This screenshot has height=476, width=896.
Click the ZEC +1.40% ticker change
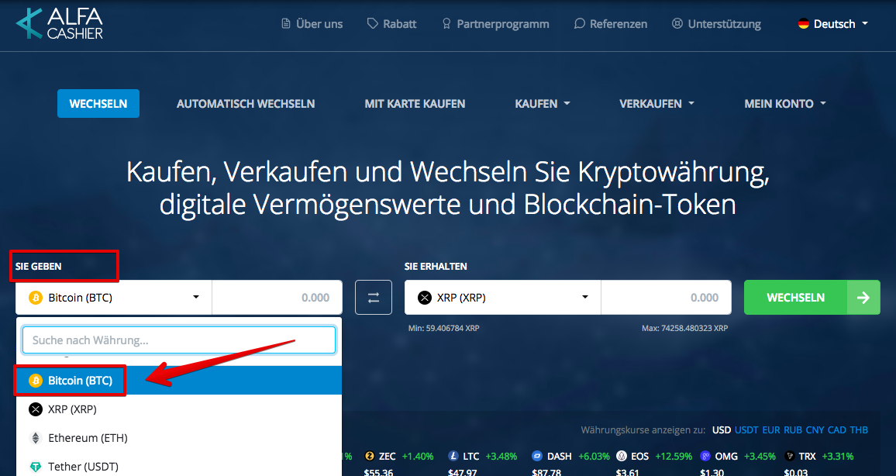click(418, 456)
